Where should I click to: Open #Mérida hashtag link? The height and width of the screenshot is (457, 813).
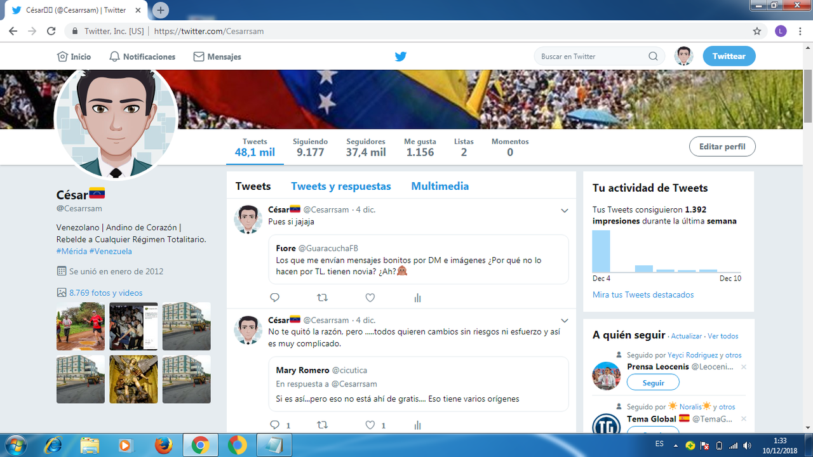click(x=71, y=251)
